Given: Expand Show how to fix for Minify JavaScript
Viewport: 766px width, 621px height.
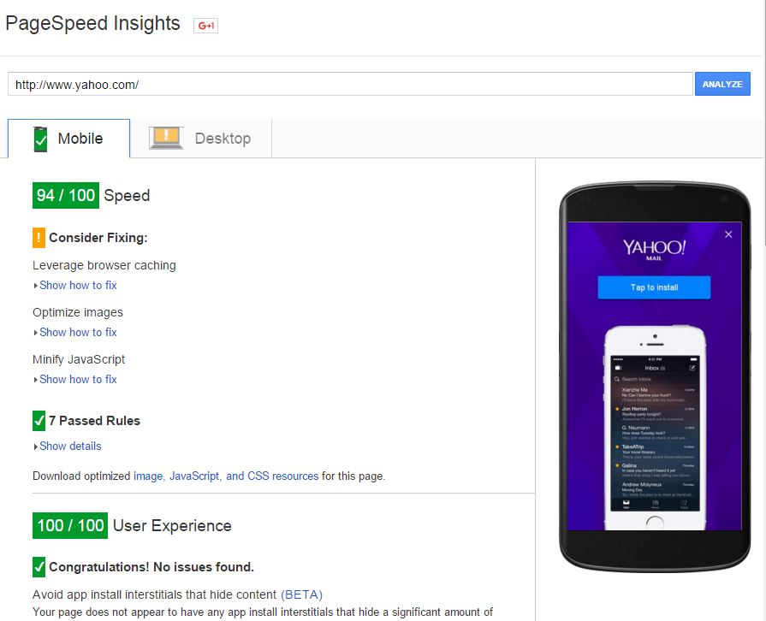Looking at the screenshot, I should coord(78,379).
